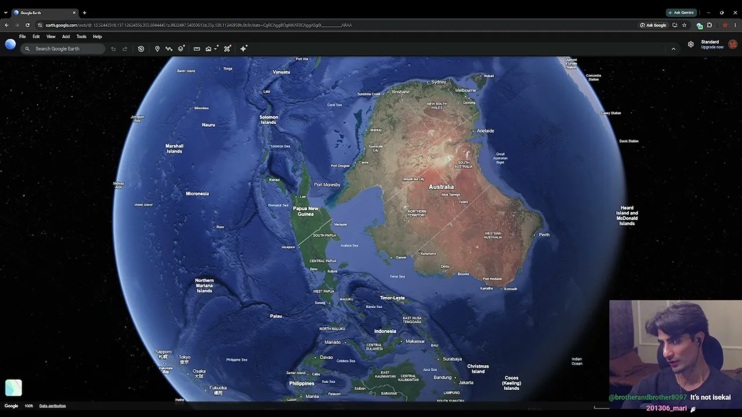Open the File menu

[x=22, y=36]
